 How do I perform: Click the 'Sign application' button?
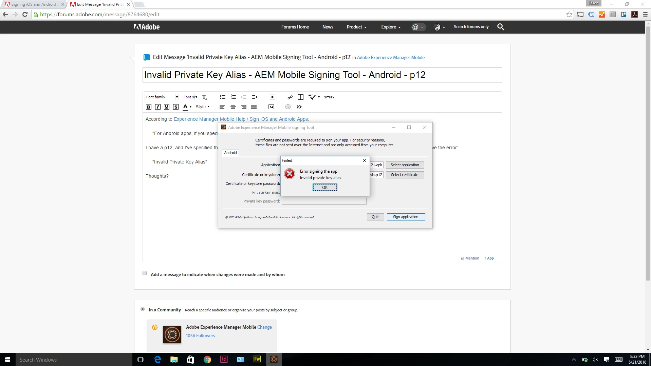click(406, 217)
